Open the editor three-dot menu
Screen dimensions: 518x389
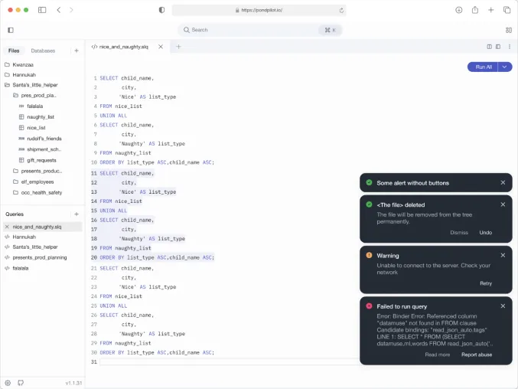point(510,47)
